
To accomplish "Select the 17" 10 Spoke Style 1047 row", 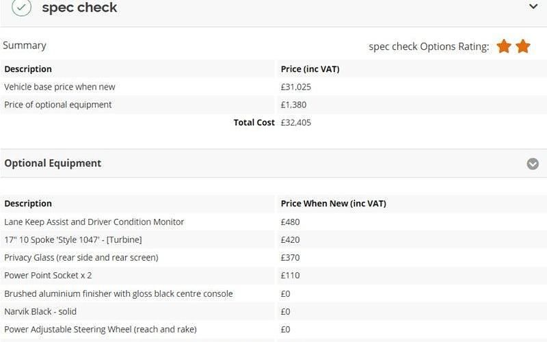I will point(73,239).
